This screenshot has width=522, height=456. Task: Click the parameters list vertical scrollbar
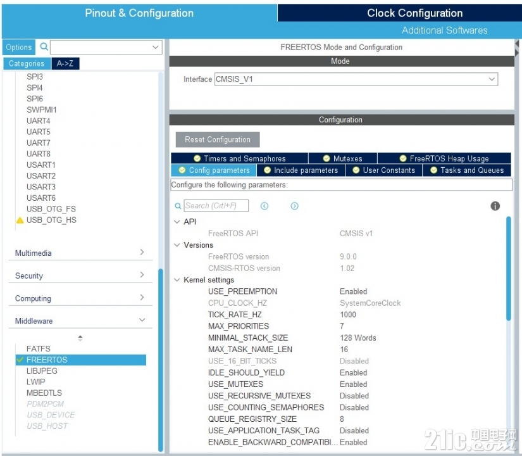[508, 269]
